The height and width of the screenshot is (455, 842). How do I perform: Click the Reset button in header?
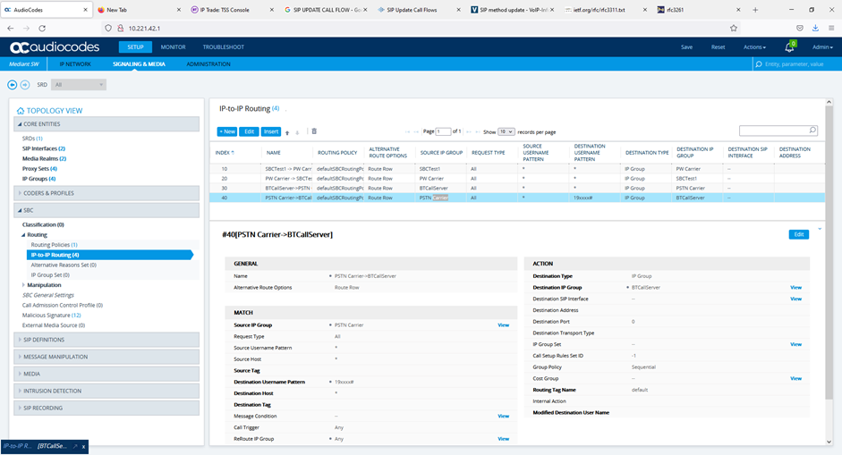[x=718, y=47]
